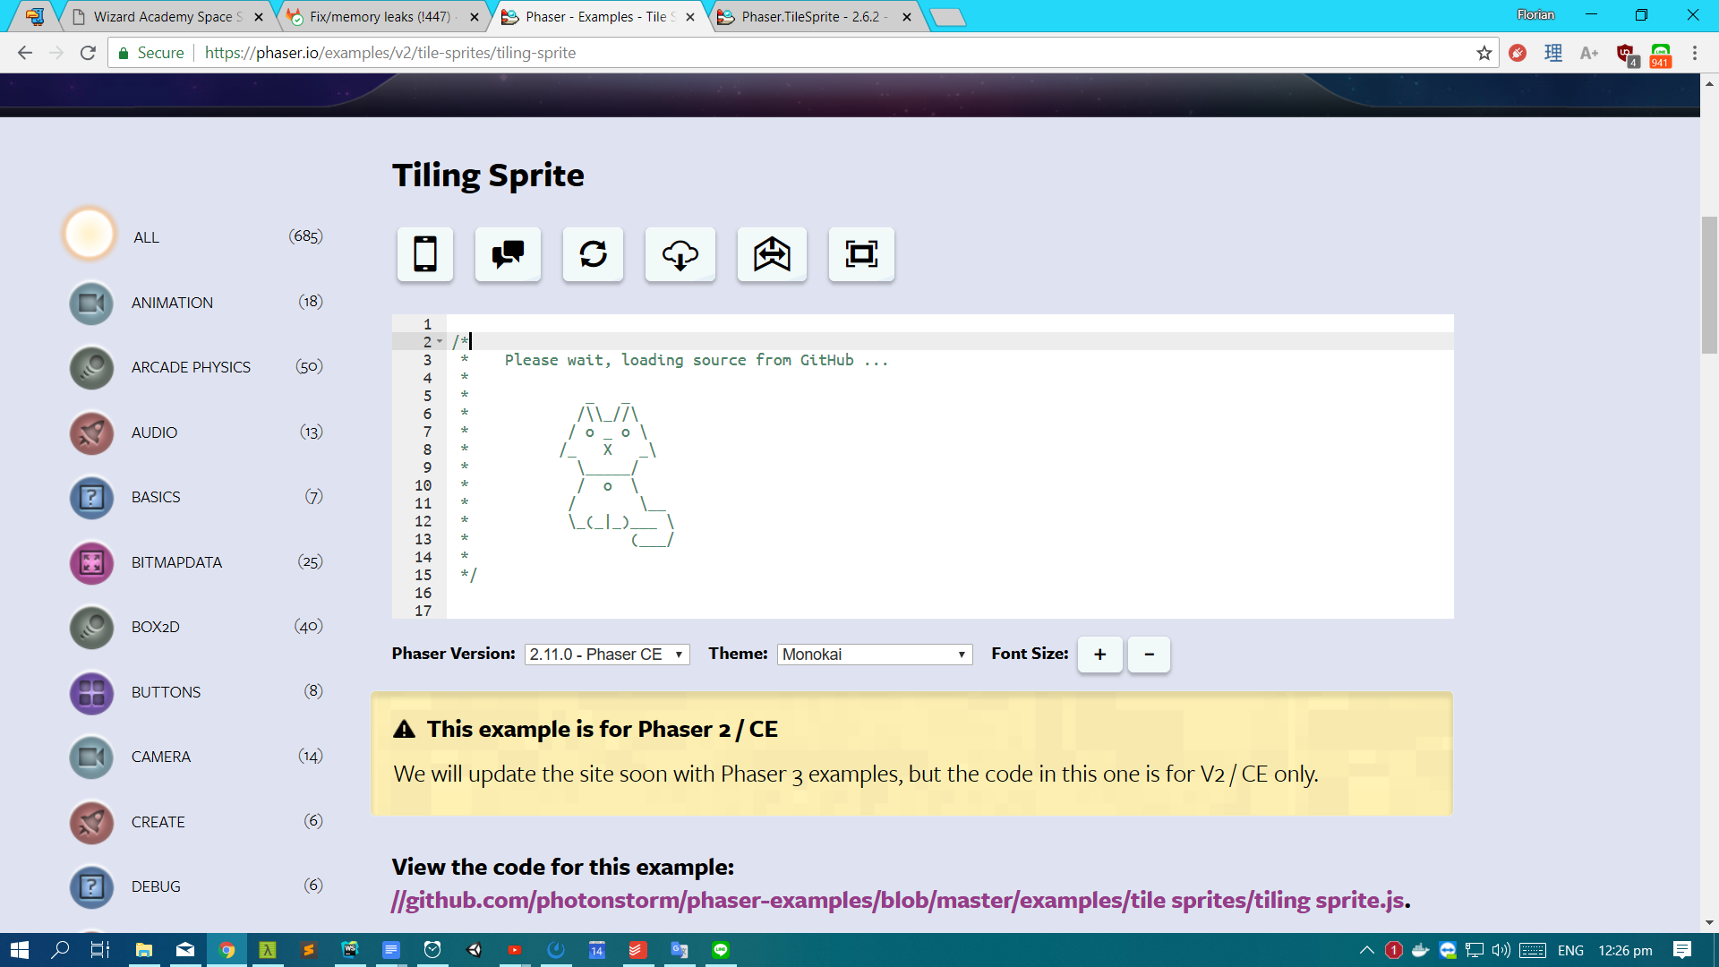Image resolution: width=1719 pixels, height=967 pixels.
Task: Click the reload example refresh icon
Action: pos(593,254)
